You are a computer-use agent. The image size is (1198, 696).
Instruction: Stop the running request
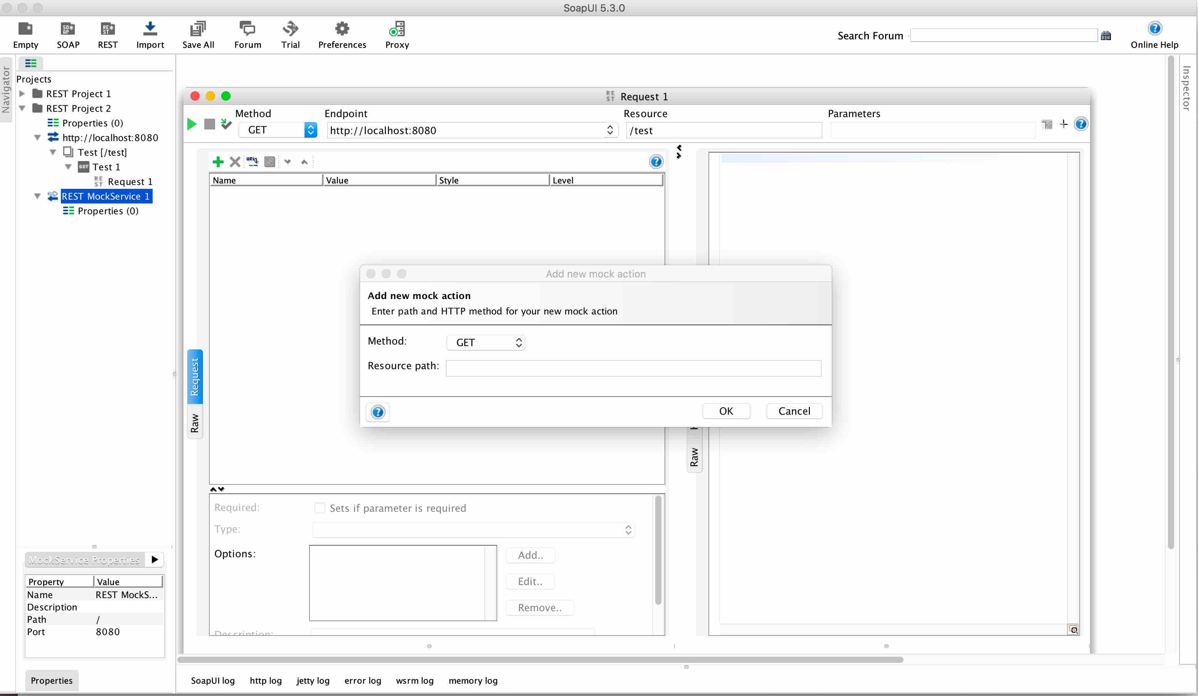tap(209, 124)
